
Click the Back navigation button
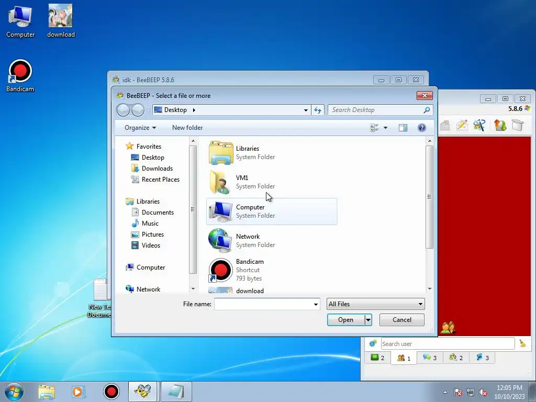123,110
